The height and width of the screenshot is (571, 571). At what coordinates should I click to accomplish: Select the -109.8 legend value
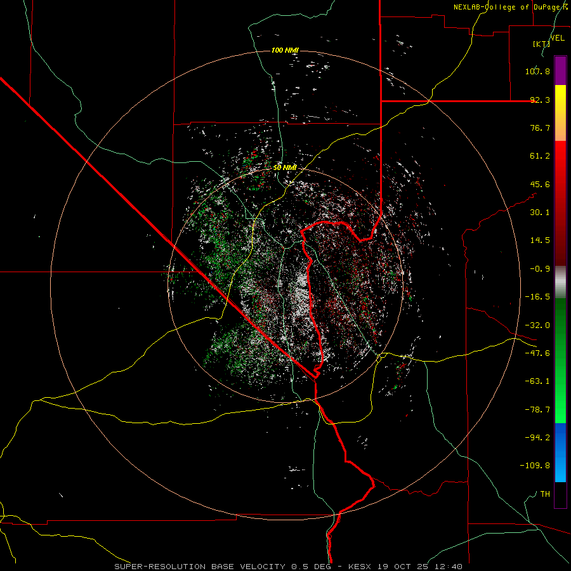tap(535, 466)
